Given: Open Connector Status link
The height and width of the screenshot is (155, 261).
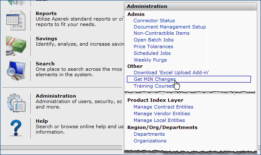Looking at the screenshot, I should point(154,21).
